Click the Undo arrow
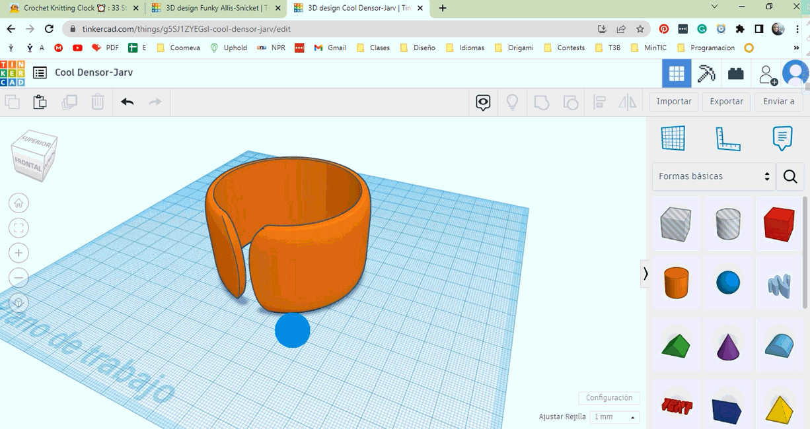810x429 pixels. (x=127, y=102)
